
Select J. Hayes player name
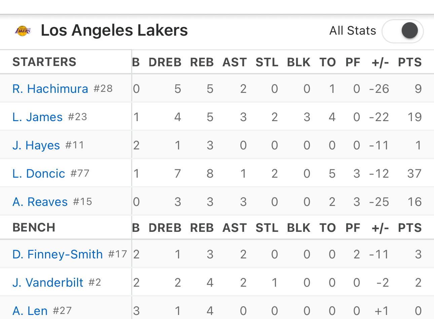(x=36, y=145)
